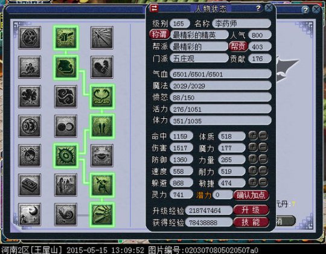
Task: Add a point to 魔力 with plus button
Action: point(253,148)
